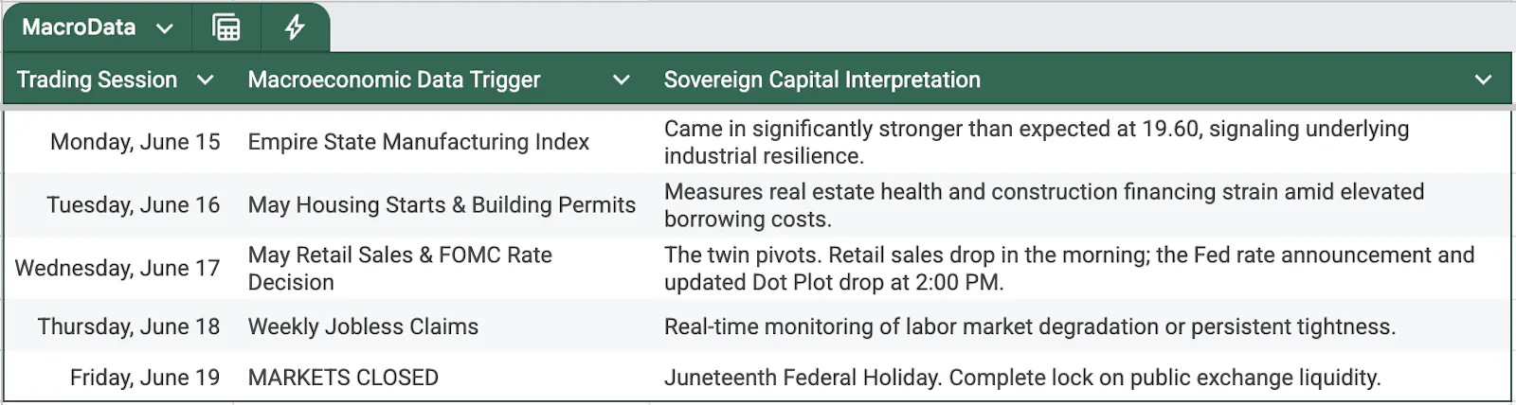
Task: Open Trading Session column filter arrow
Action: [205, 80]
